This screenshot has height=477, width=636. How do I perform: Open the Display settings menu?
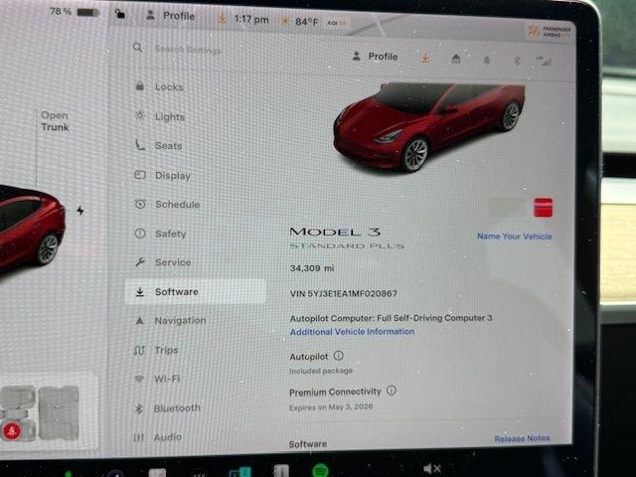172,176
